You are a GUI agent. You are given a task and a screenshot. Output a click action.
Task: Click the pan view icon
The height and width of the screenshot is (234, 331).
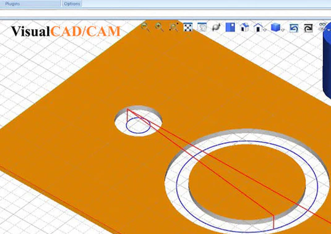tap(202, 27)
